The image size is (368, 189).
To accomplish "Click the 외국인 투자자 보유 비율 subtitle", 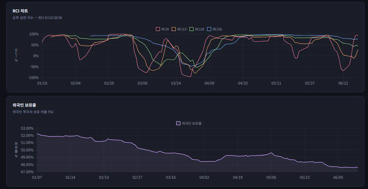I will (x=33, y=112).
